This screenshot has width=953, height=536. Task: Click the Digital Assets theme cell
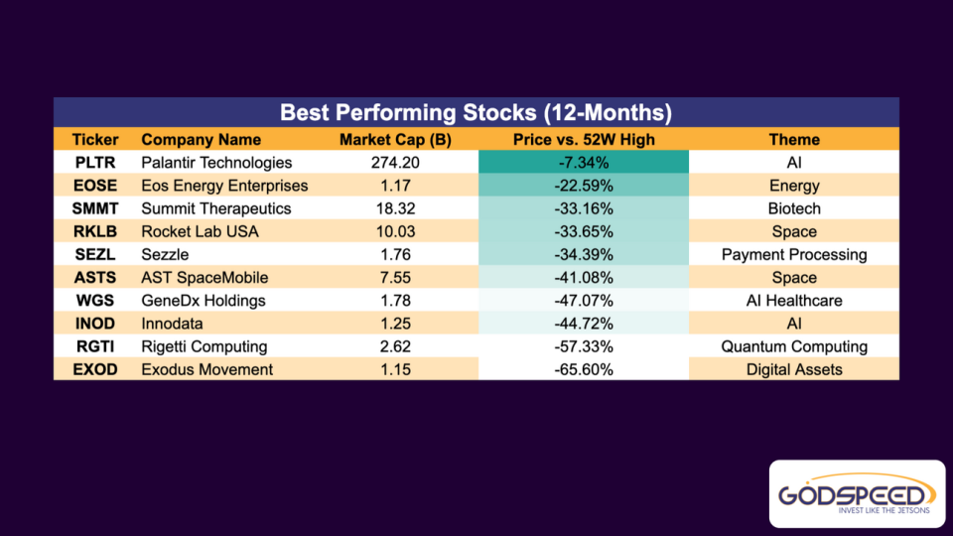[794, 369]
